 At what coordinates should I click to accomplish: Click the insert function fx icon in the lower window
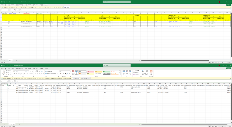[x=14, y=81]
